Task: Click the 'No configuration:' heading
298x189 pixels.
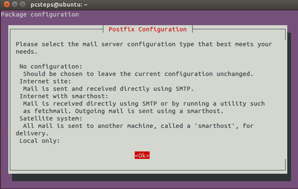Action: pyautogui.click(x=51, y=66)
